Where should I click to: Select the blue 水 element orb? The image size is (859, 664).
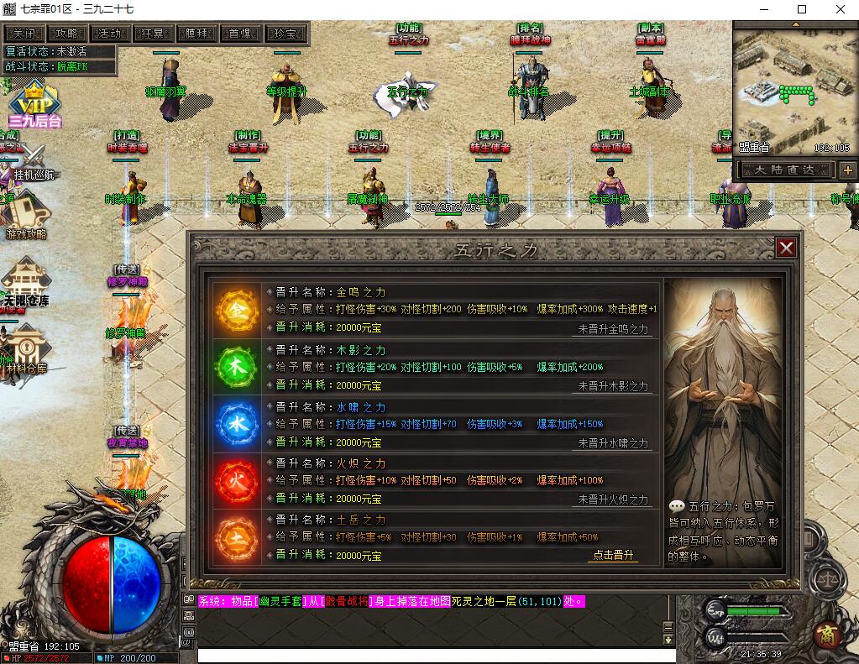point(237,424)
